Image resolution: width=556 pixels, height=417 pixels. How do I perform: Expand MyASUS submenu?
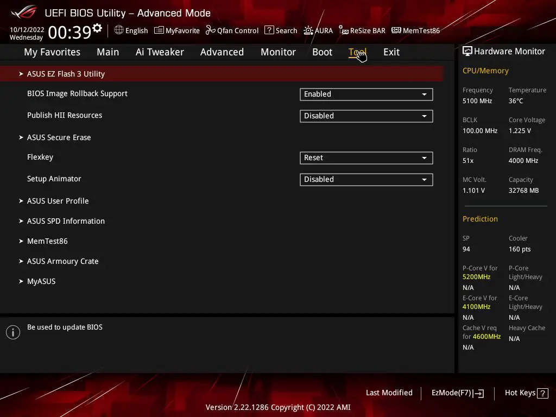(41, 281)
